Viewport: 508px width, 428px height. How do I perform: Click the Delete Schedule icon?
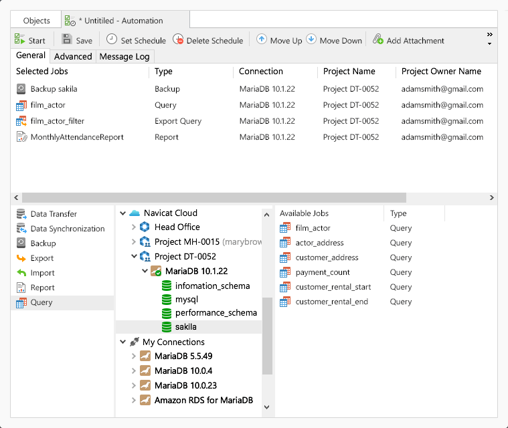pos(178,40)
